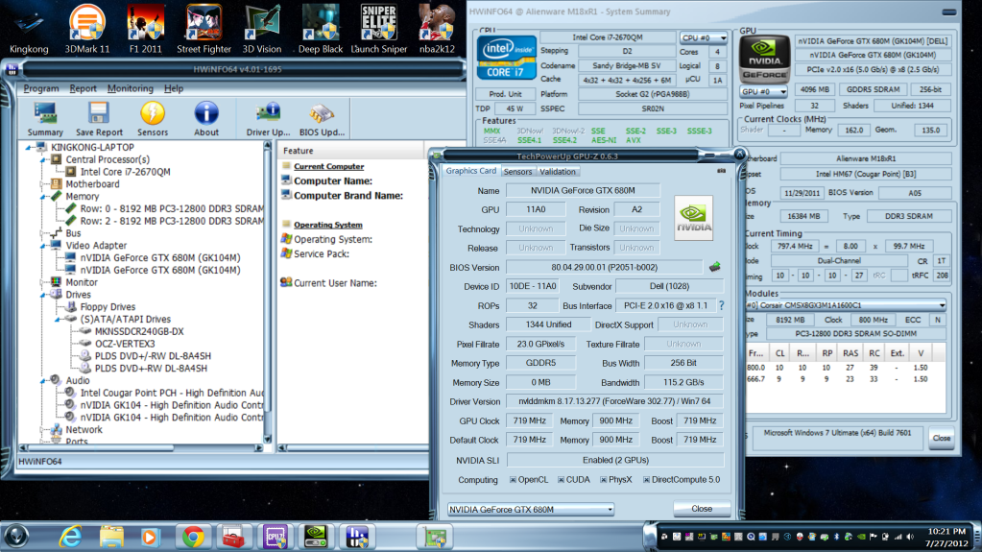982x552 pixels.
Task: Open the Sensors lightning icon in HWiNFO64
Action: (153, 119)
